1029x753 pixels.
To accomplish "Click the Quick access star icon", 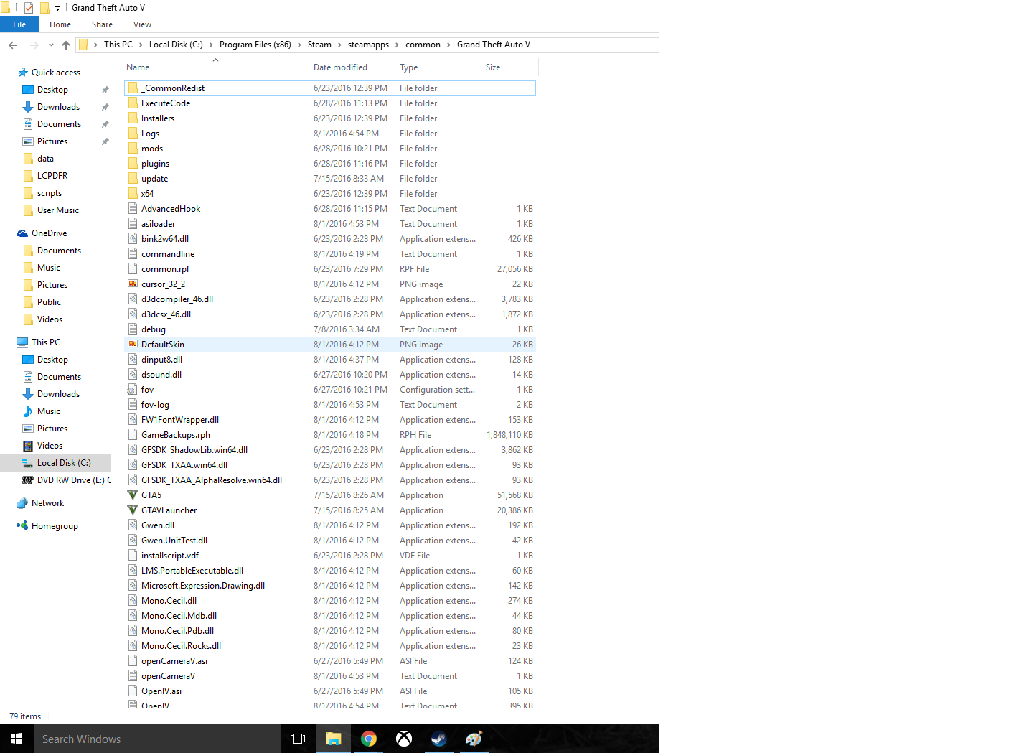I will pos(23,73).
